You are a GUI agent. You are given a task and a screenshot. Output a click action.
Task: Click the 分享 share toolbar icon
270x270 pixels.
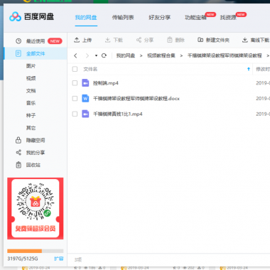(x=139, y=40)
